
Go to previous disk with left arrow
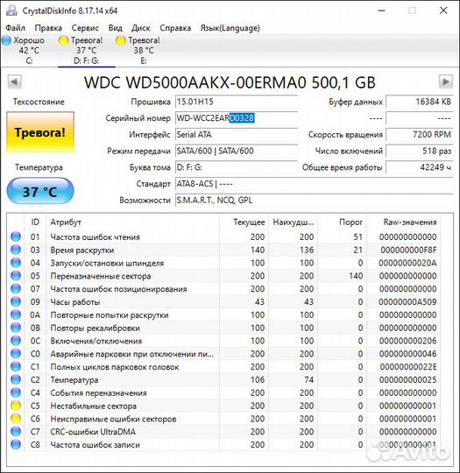coord(14,81)
